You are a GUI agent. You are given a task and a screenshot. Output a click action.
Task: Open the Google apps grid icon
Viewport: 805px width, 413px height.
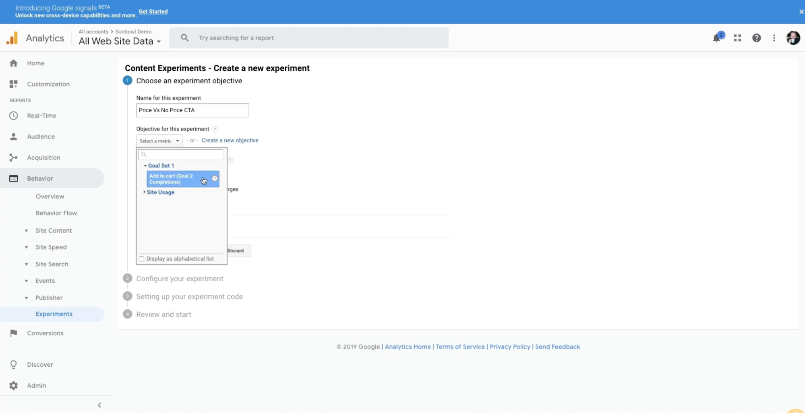click(737, 38)
